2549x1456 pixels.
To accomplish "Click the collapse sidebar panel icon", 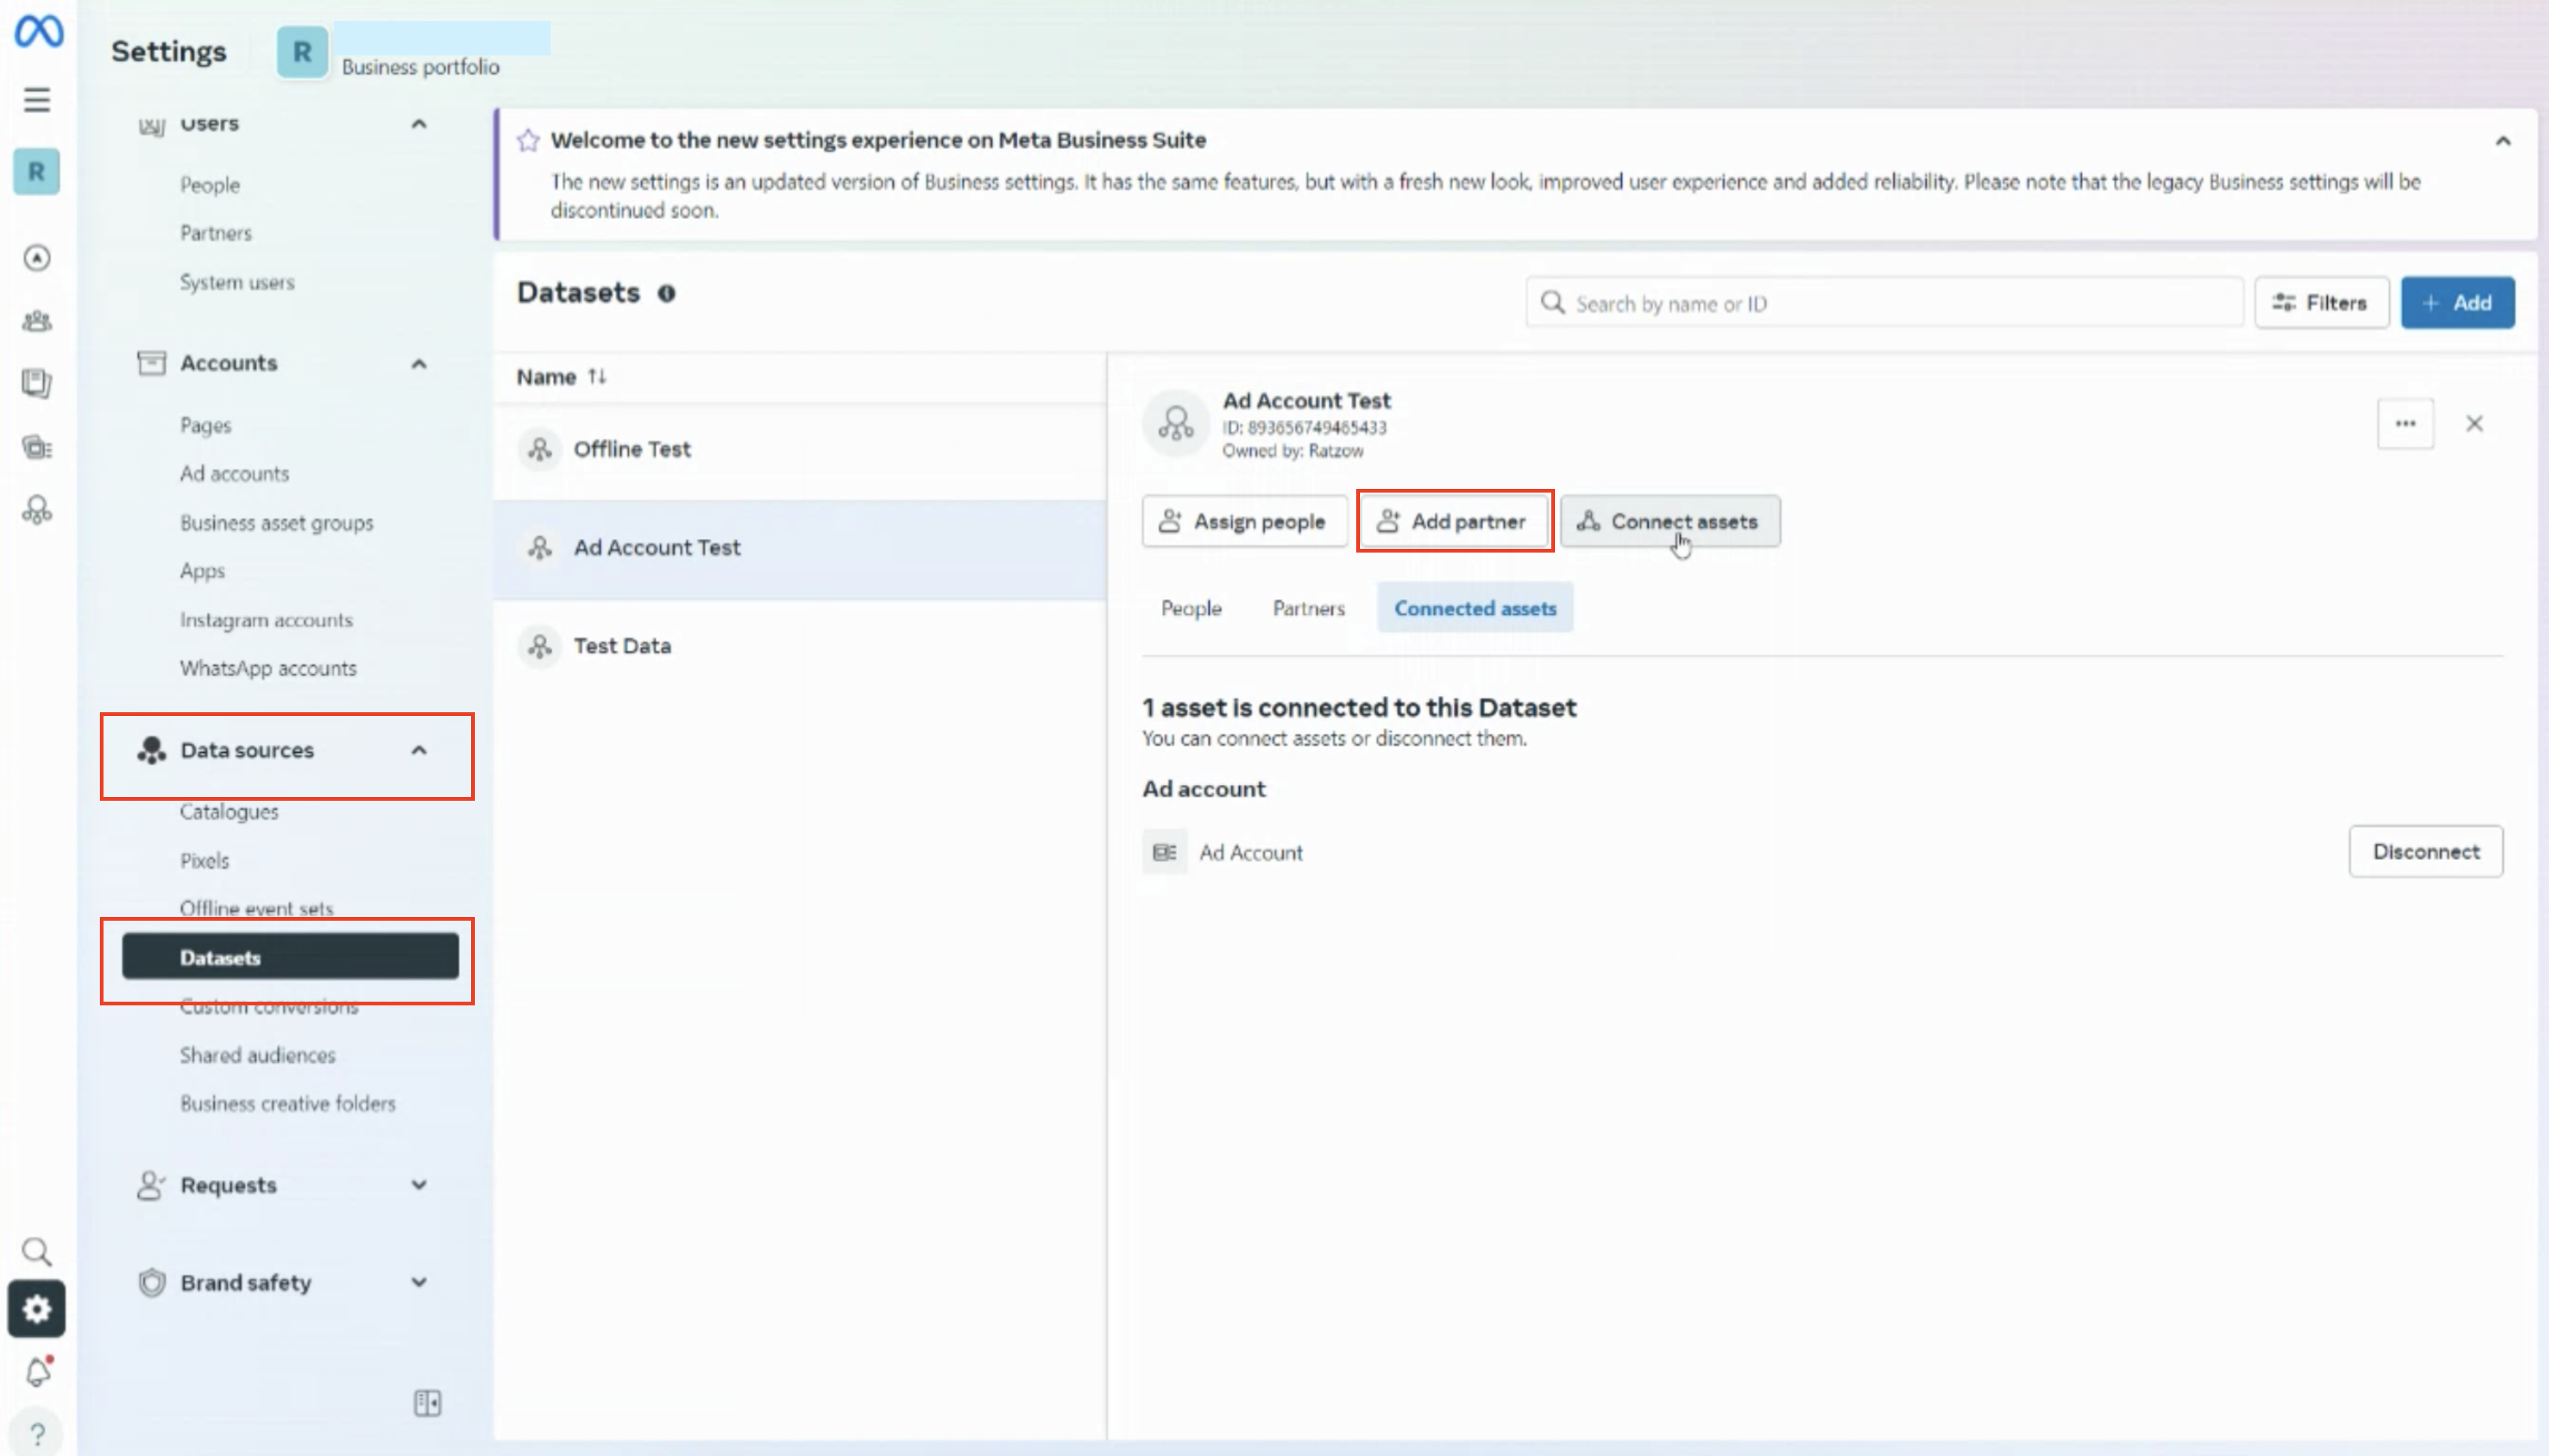I will click(427, 1403).
